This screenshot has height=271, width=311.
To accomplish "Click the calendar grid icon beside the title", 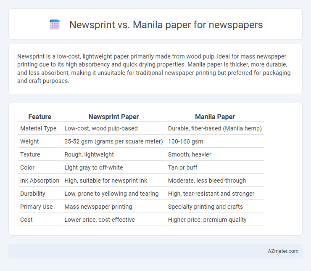I will [55, 25].
